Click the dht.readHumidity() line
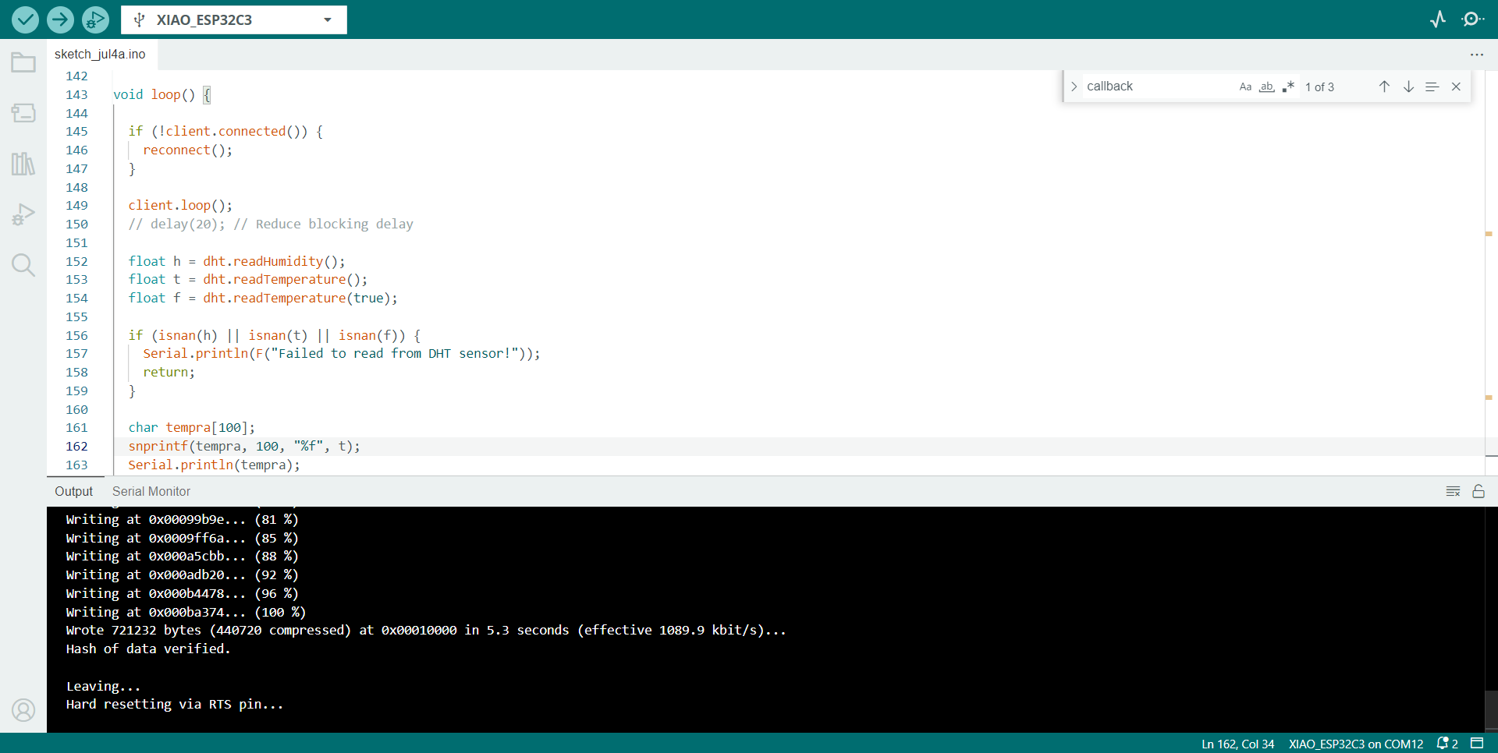Screen dimensions: 1498x753 tap(236, 261)
